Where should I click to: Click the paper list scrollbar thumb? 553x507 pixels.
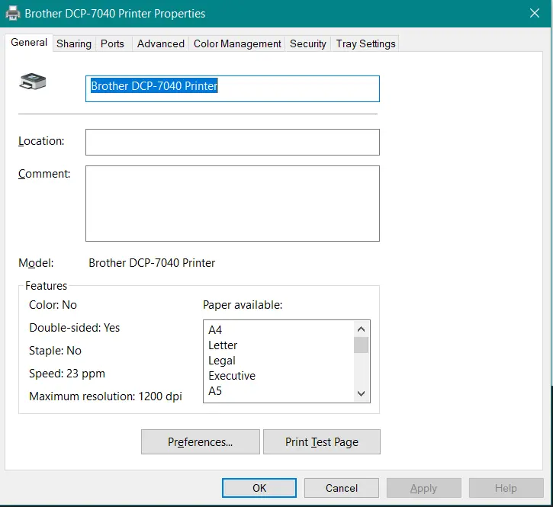pyautogui.click(x=362, y=345)
